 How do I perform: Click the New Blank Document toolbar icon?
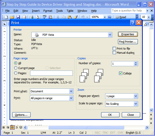coord(6,17)
